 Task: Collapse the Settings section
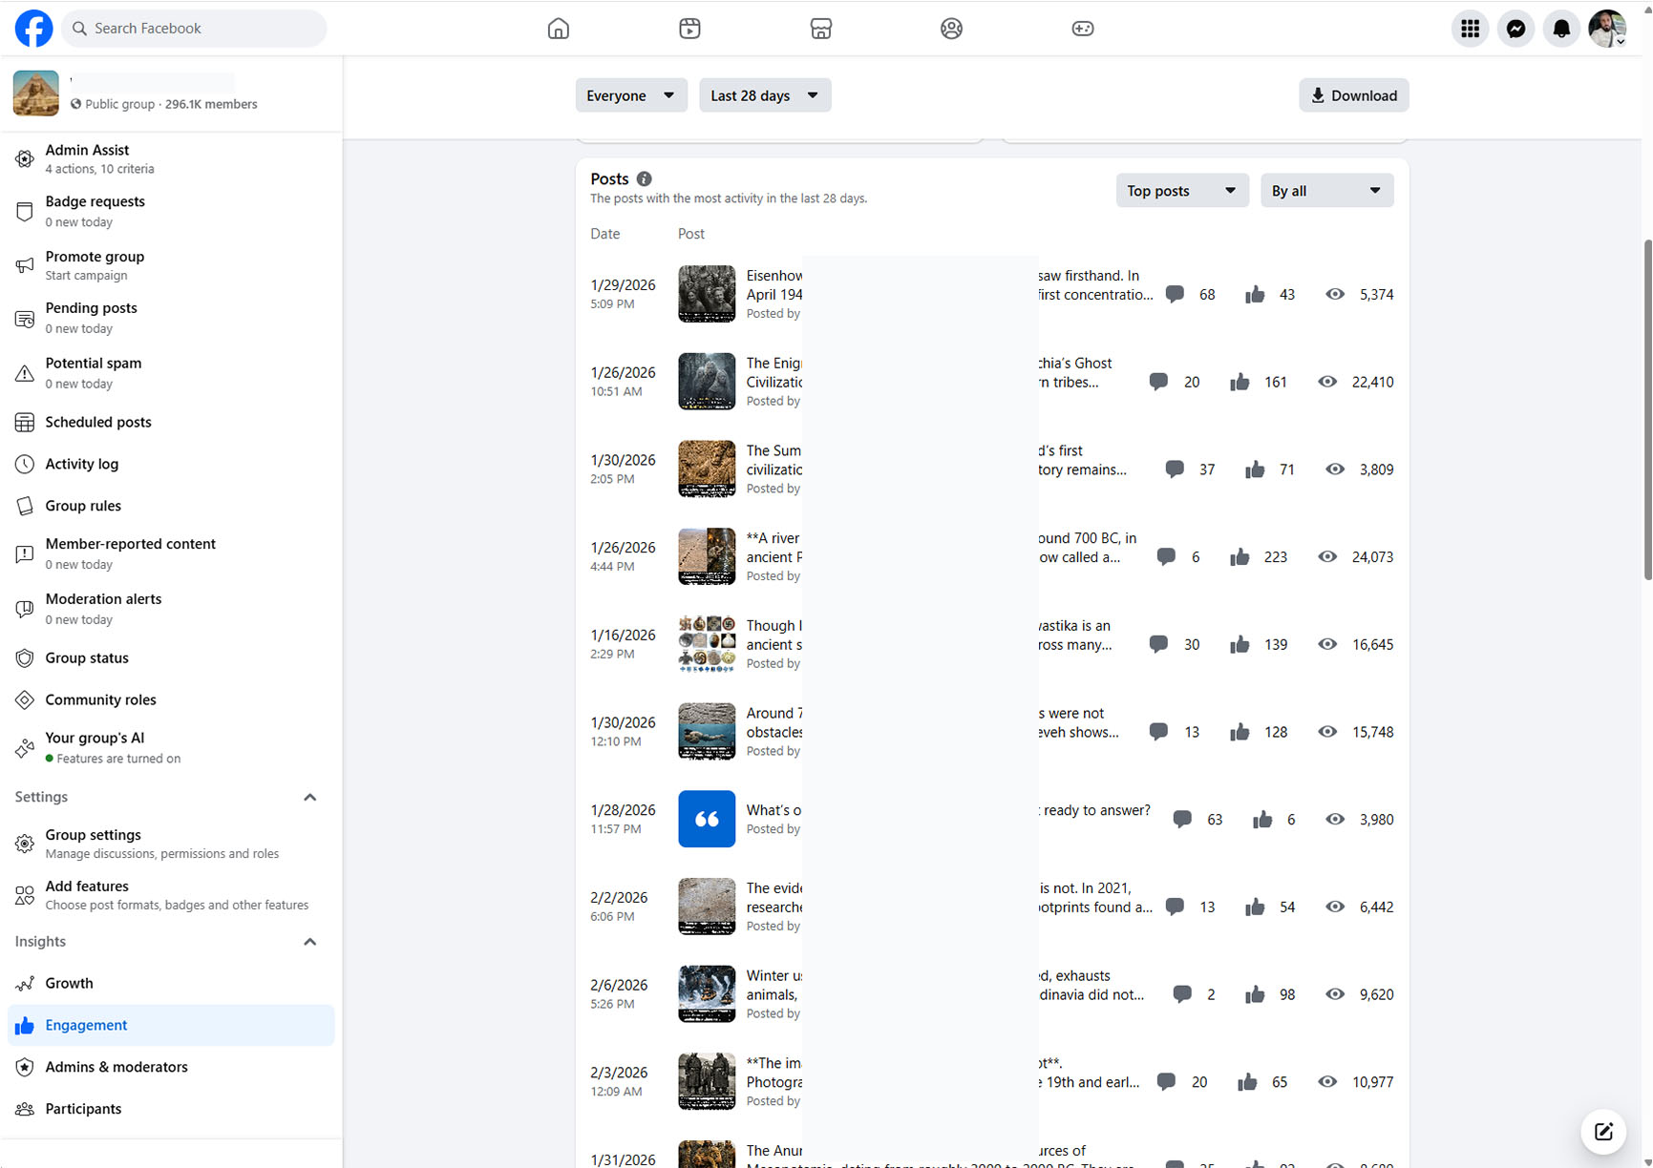click(309, 798)
